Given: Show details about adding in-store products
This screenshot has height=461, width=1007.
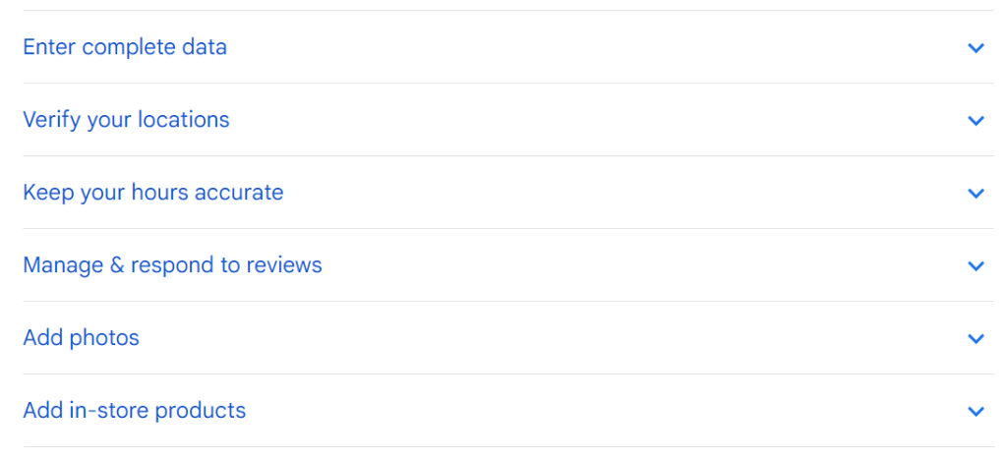Looking at the screenshot, I should click(x=508, y=410).
